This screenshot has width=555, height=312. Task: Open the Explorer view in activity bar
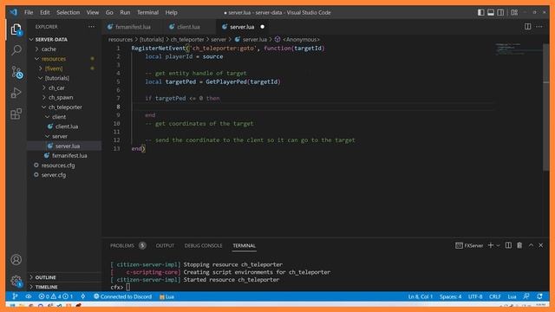pyautogui.click(x=16, y=29)
